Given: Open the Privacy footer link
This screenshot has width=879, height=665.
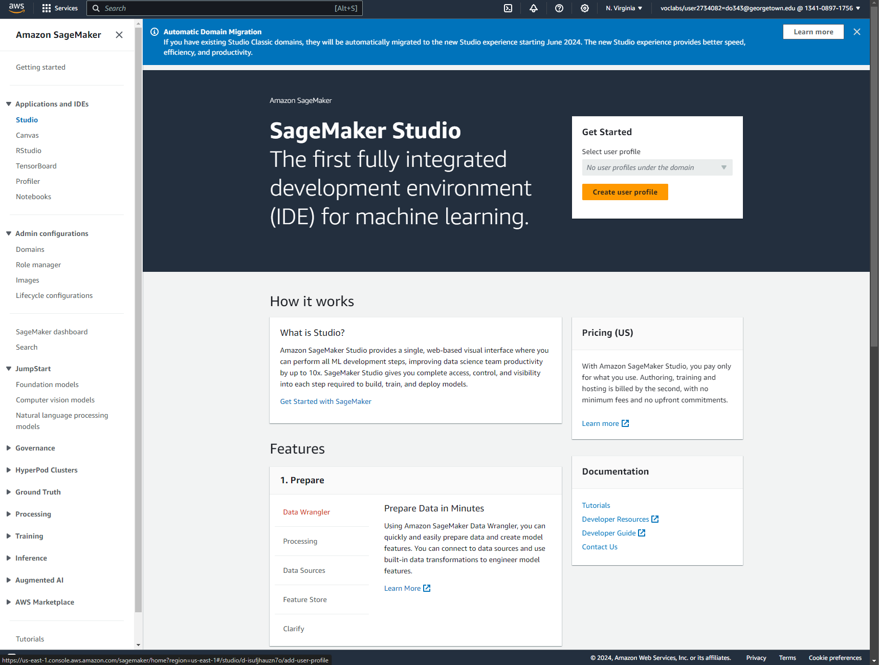Looking at the screenshot, I should pos(756,658).
